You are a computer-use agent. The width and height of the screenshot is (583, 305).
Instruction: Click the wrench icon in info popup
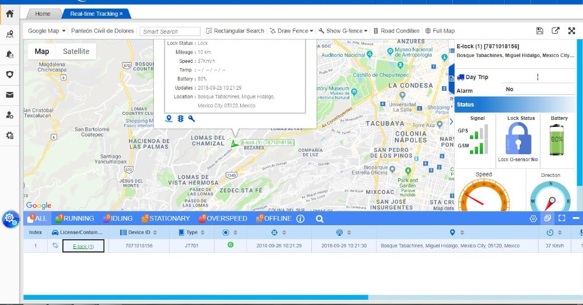click(x=191, y=119)
